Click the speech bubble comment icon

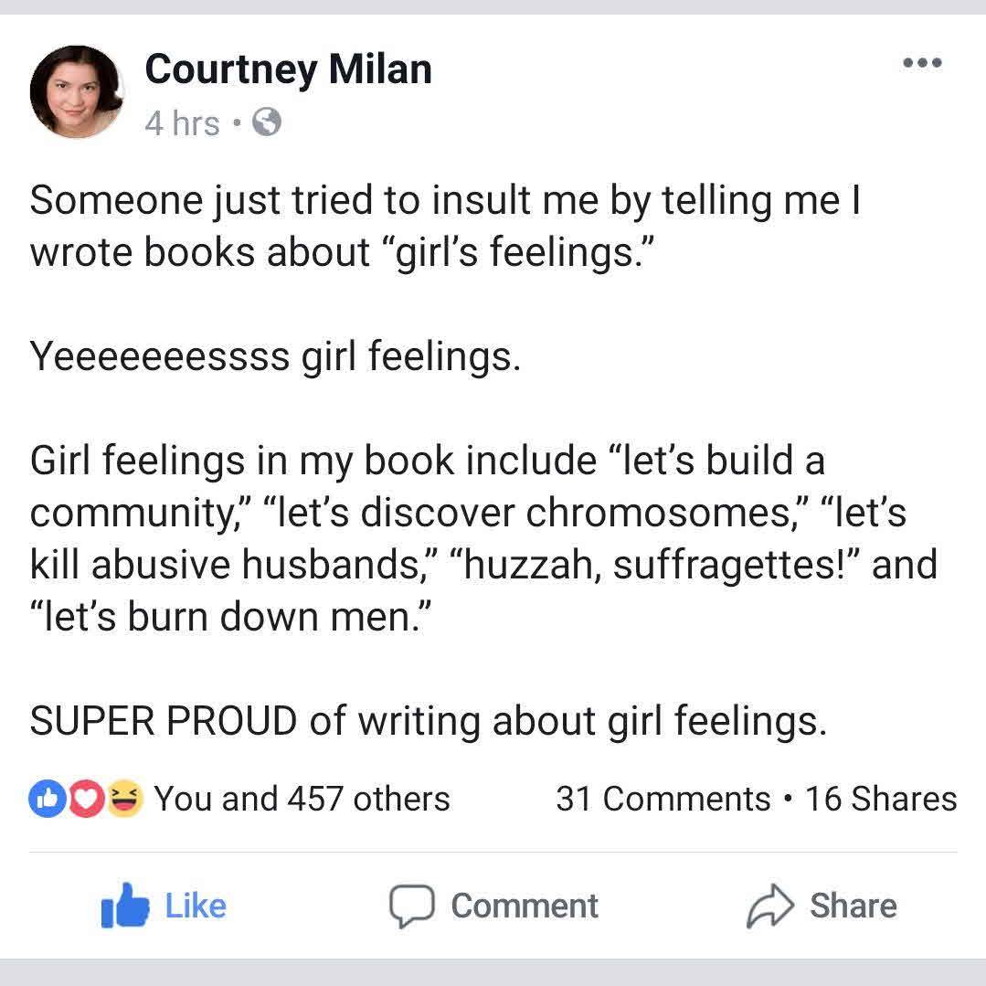pyautogui.click(x=410, y=906)
